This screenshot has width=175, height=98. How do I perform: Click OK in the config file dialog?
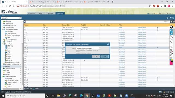tap(96, 56)
